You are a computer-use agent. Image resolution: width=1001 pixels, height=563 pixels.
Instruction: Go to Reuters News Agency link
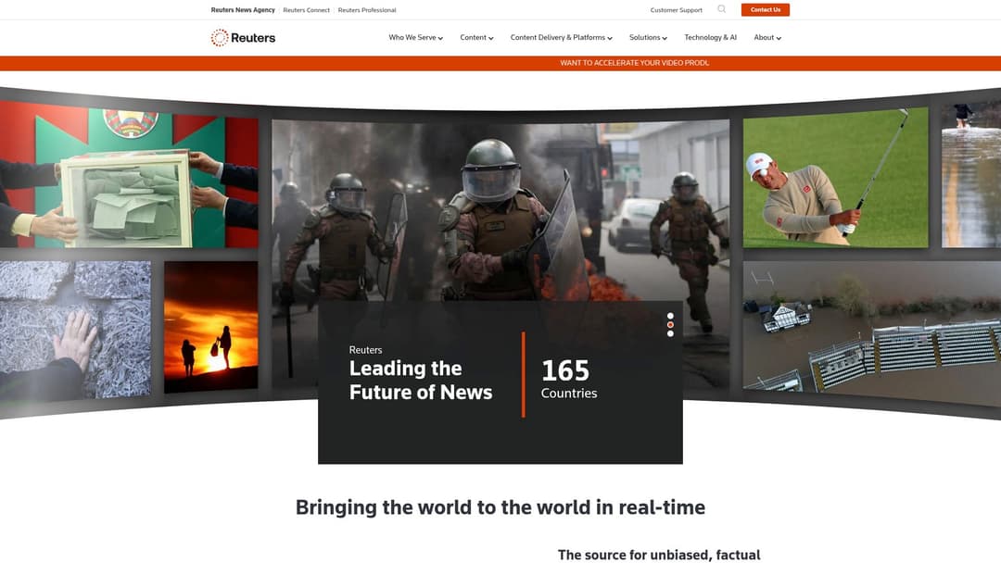point(243,10)
